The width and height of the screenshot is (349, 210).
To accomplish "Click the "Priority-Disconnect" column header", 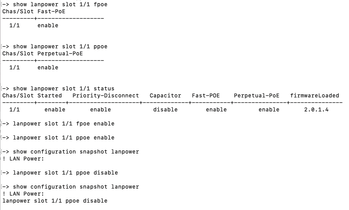I will coord(106,95).
